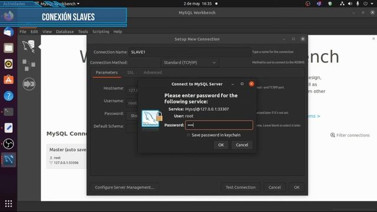Switch to the Advanced tab
Screen dimensions: 377x212
[153, 72]
